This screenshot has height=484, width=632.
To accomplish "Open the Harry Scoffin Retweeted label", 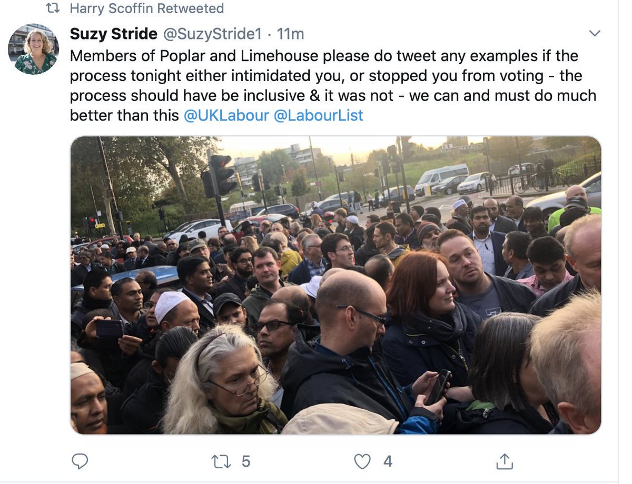I will tap(147, 8).
